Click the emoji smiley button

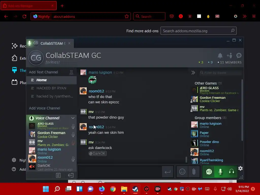(x=182, y=171)
